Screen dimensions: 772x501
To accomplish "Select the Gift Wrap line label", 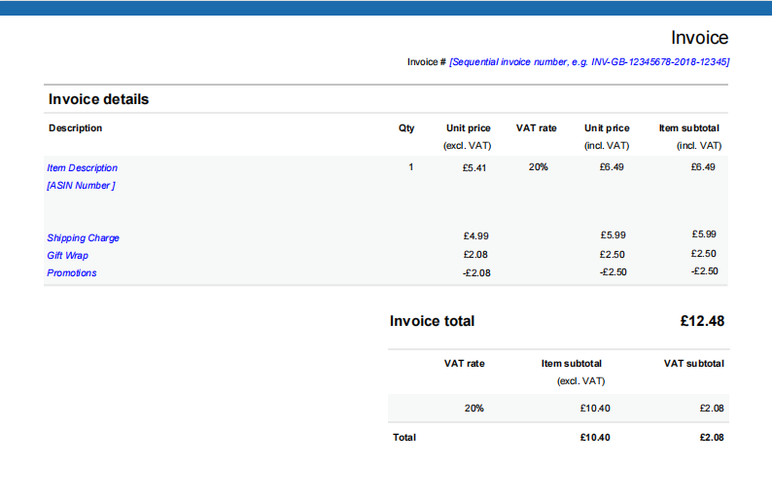I will 67,256.
